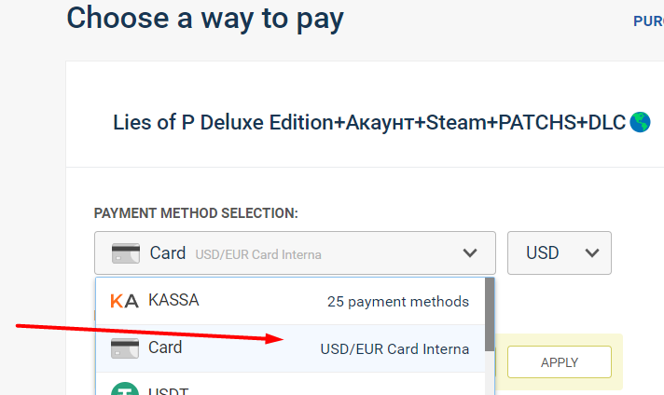Image resolution: width=664 pixels, height=395 pixels.
Task: Click the globe emoji in the product title
Action: click(x=640, y=122)
